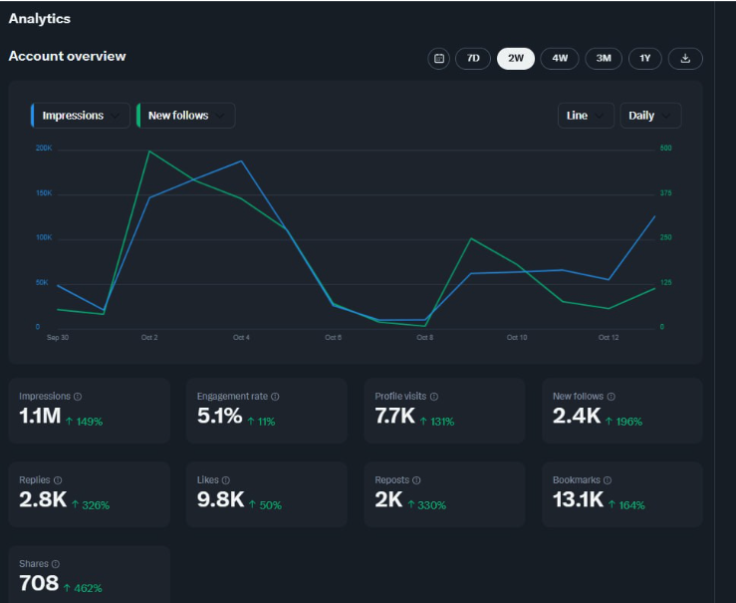Open the Line chart type dropdown

point(586,116)
